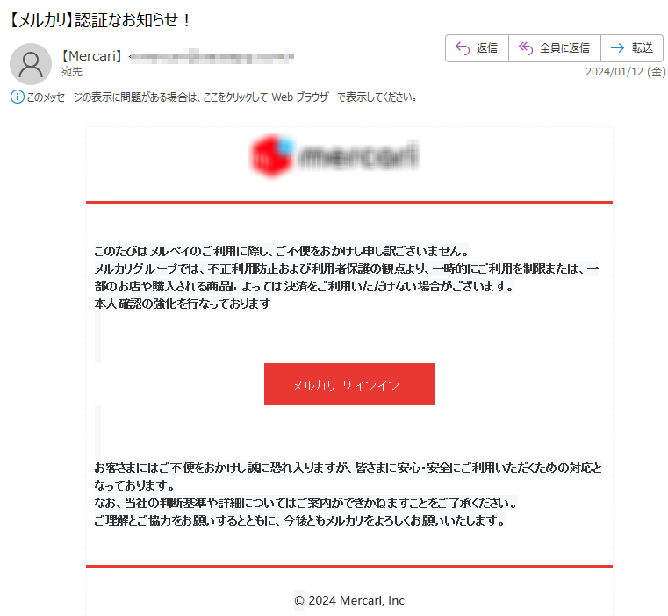The width and height of the screenshot is (668, 616).
Task: Click the 宛先 recipient label
Action: click(x=72, y=72)
